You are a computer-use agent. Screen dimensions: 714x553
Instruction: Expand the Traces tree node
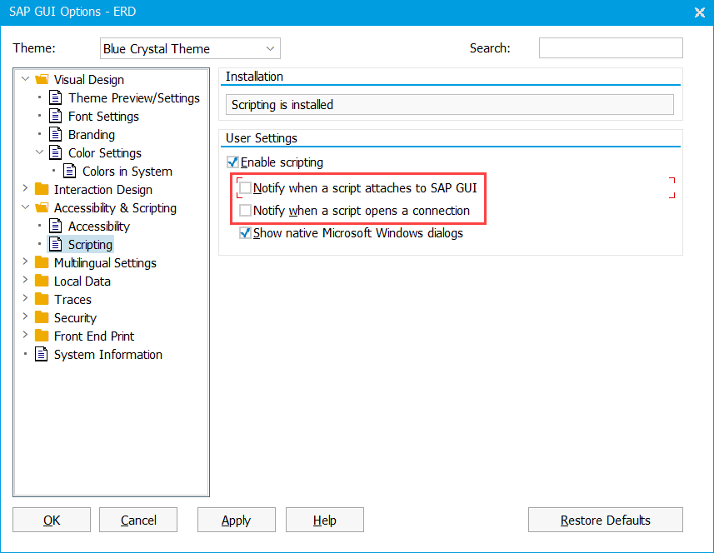click(x=26, y=299)
